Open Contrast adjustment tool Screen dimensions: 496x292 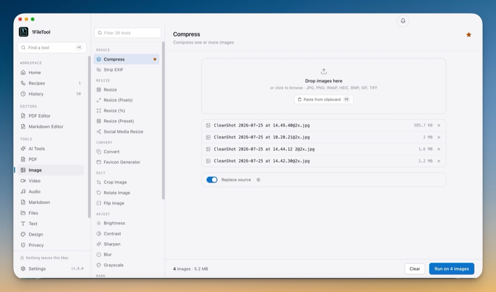click(x=127, y=234)
